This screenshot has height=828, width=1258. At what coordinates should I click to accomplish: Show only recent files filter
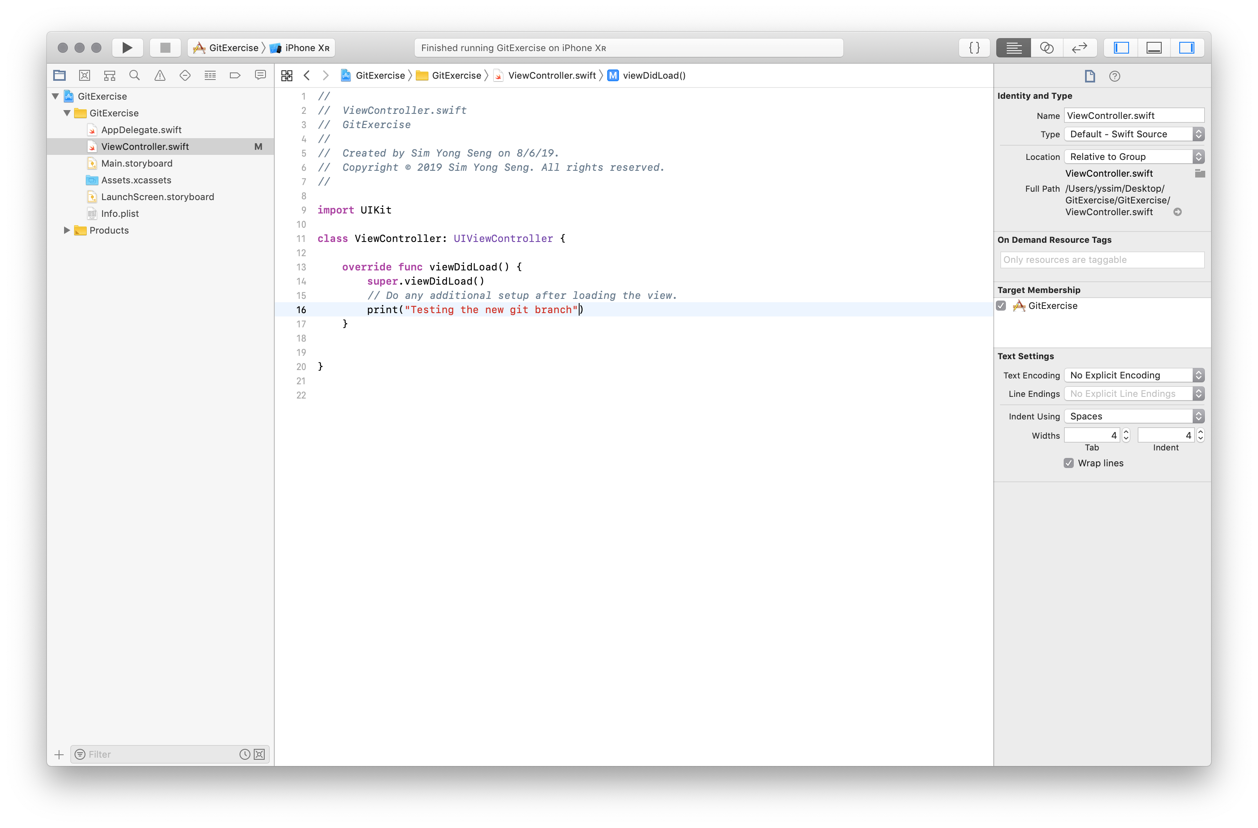(245, 755)
